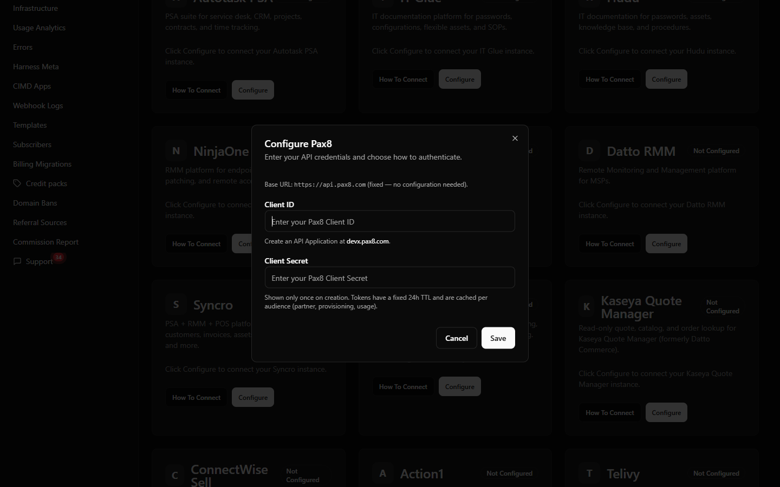Image resolution: width=780 pixels, height=487 pixels.
Task: Open Infrastructure in the sidebar
Action: [35, 8]
